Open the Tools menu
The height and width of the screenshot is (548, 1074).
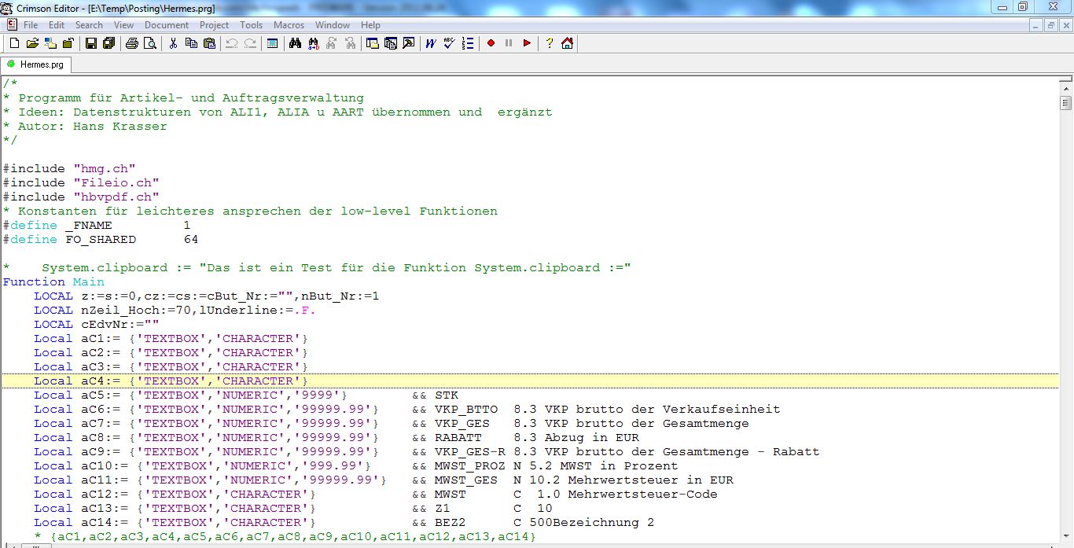[x=251, y=25]
